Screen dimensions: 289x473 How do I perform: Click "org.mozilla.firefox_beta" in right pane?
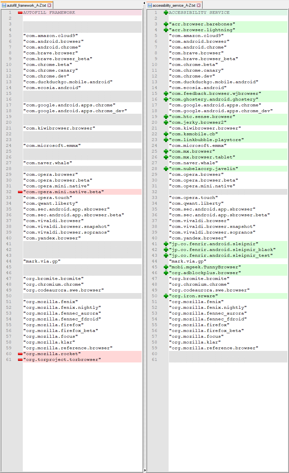[206, 331]
